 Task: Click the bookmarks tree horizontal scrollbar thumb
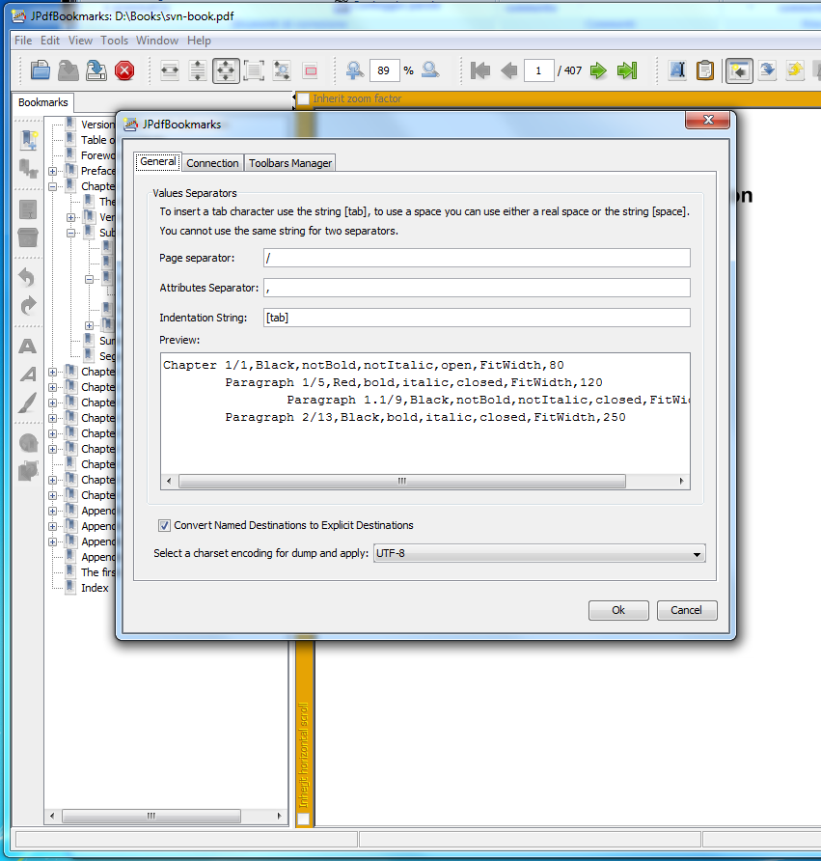[151, 816]
